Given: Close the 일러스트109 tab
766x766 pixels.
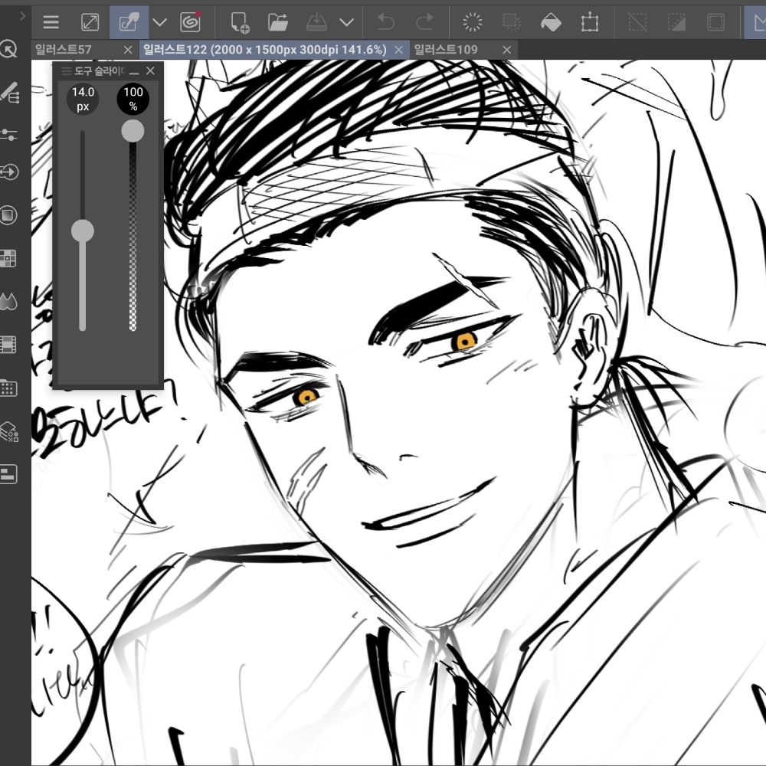Looking at the screenshot, I should (507, 50).
